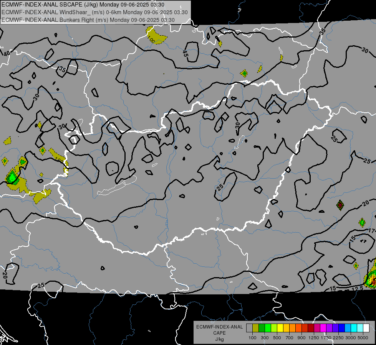Click ECMWF-INDEX-ANAL title in the legend box
Image resolution: width=376 pixels, height=345 pixels.
[x=219, y=327]
